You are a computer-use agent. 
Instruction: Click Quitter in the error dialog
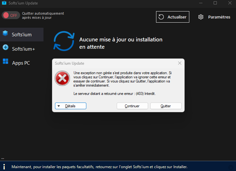coord(166,106)
